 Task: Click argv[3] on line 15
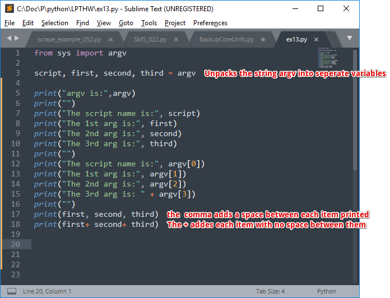pyautogui.click(x=175, y=194)
